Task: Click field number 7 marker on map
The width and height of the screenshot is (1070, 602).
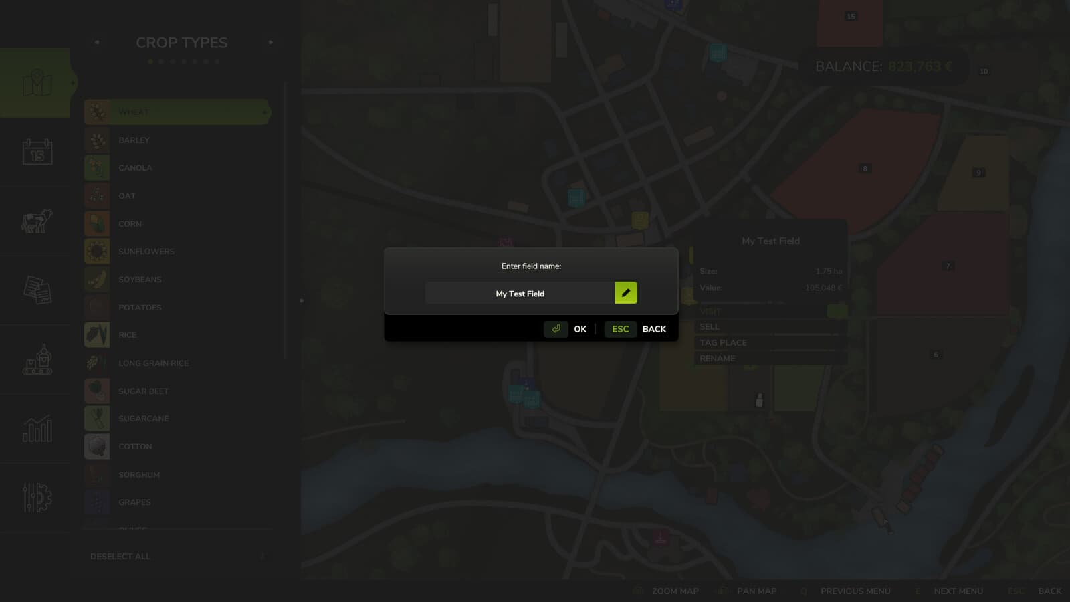Action: point(948,266)
